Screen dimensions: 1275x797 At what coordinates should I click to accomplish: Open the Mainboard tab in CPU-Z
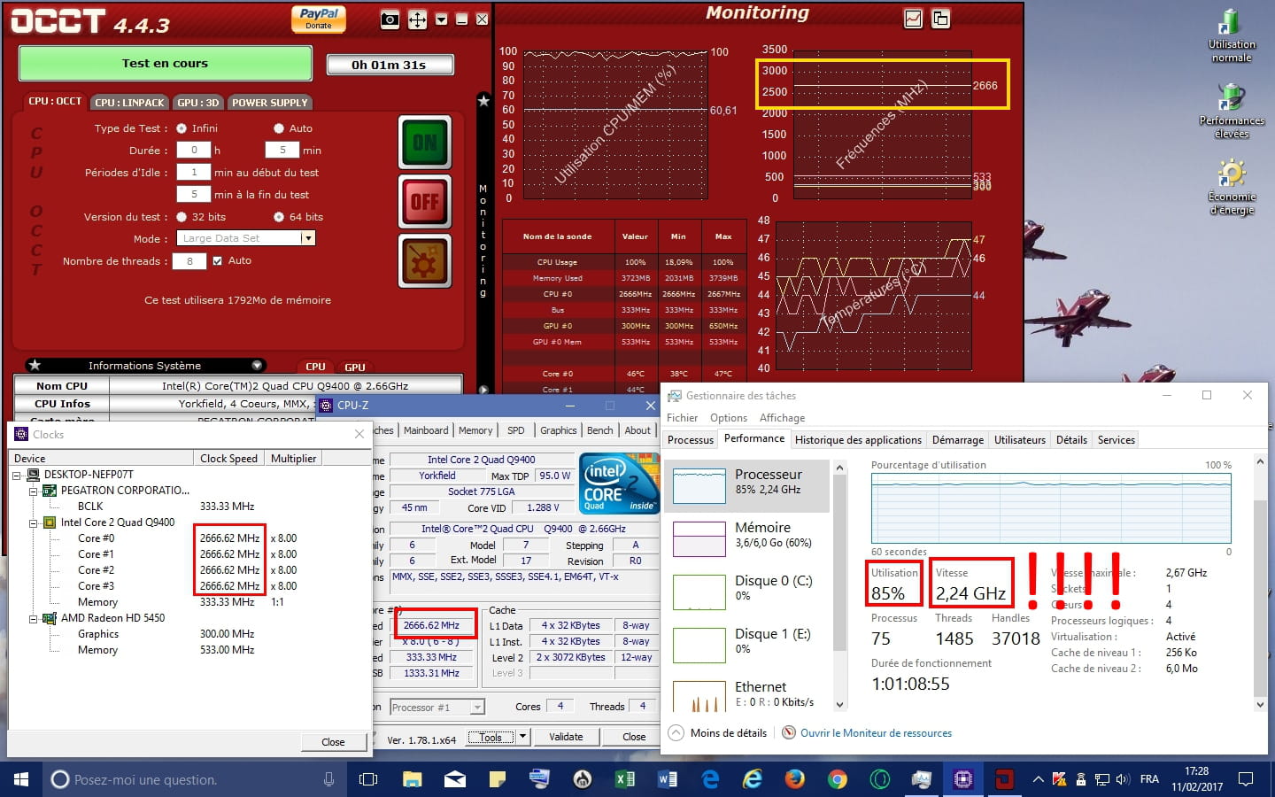426,430
